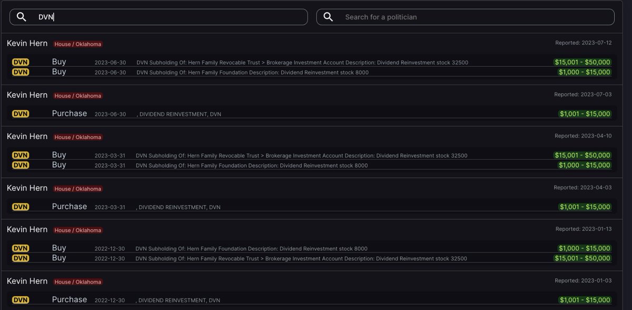Click the Purchase label dated 2023-03-31
Viewport: 632px width, 310px height.
[69, 206]
